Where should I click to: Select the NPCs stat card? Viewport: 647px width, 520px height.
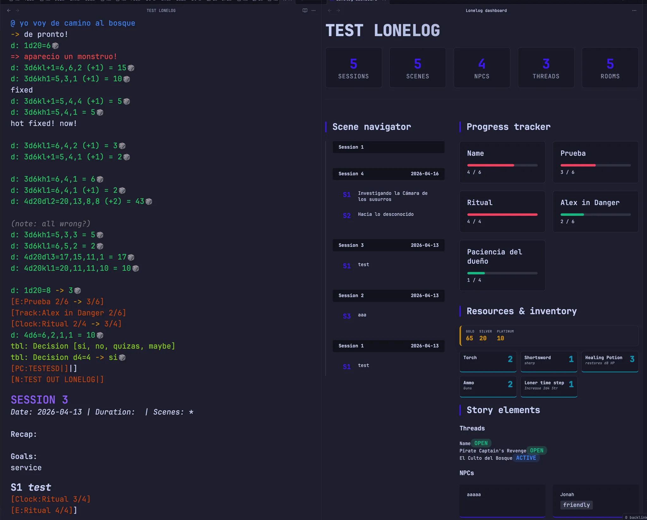click(x=482, y=68)
